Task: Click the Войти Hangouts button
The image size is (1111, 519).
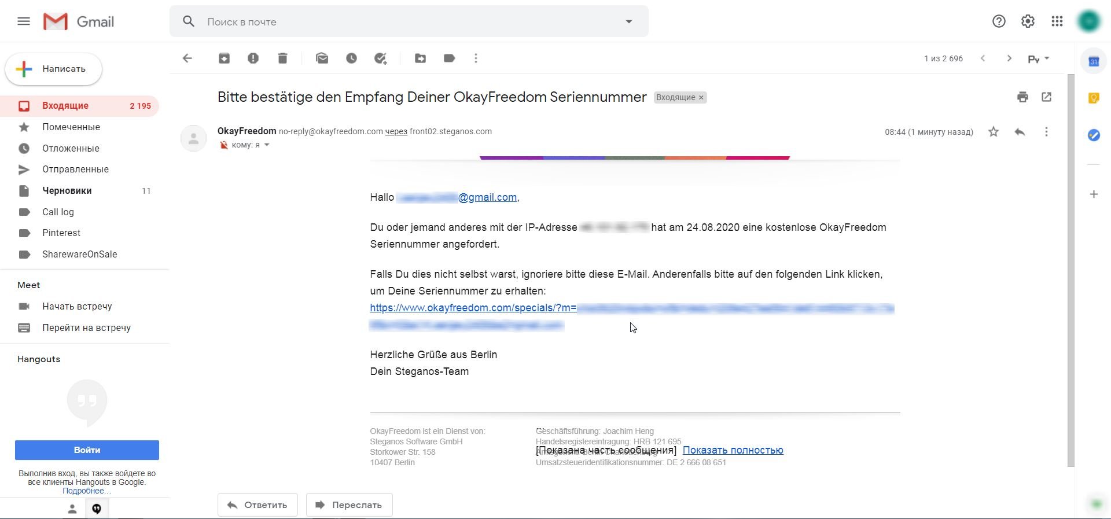Action: [x=87, y=450]
